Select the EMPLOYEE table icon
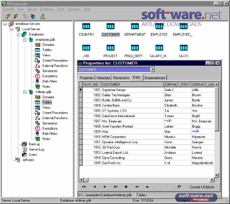The image size is (230, 204). [x=159, y=27]
